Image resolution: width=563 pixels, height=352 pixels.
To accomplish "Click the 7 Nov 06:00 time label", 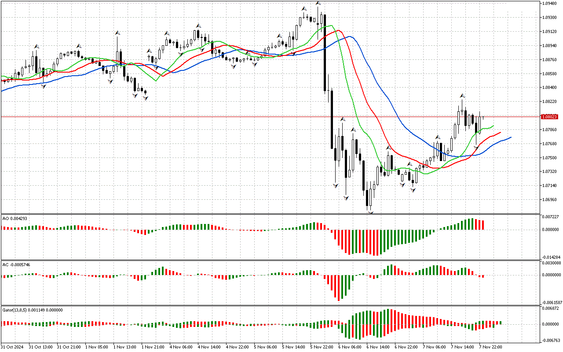I will [434, 347].
